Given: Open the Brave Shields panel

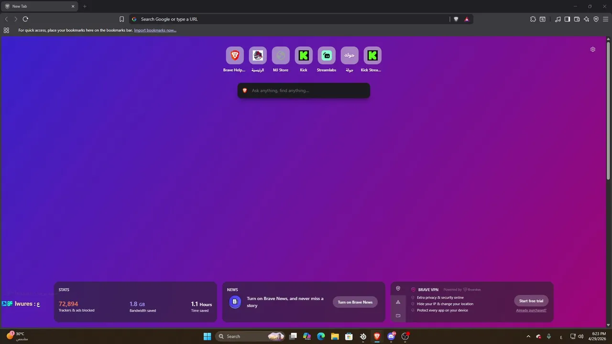Looking at the screenshot, I should coord(456,19).
